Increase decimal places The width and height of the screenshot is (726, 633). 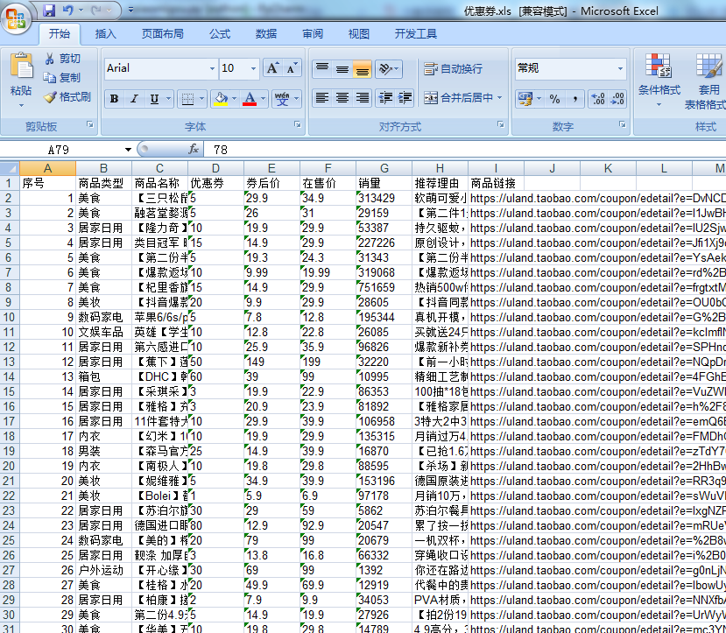pos(598,99)
